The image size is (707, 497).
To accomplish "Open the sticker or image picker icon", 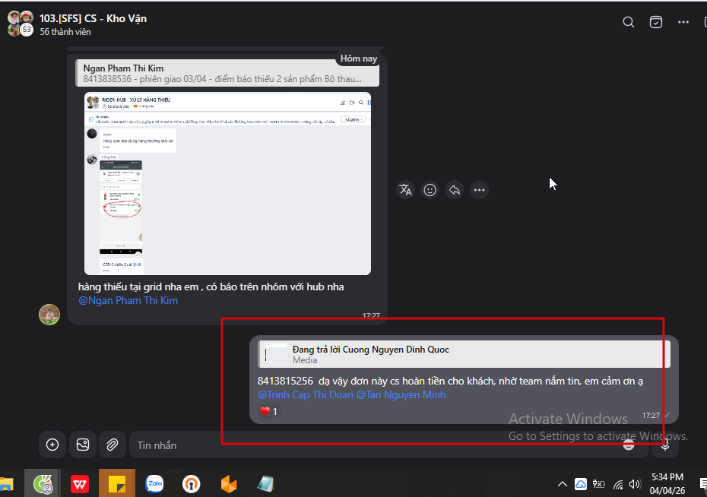I will pyautogui.click(x=83, y=445).
